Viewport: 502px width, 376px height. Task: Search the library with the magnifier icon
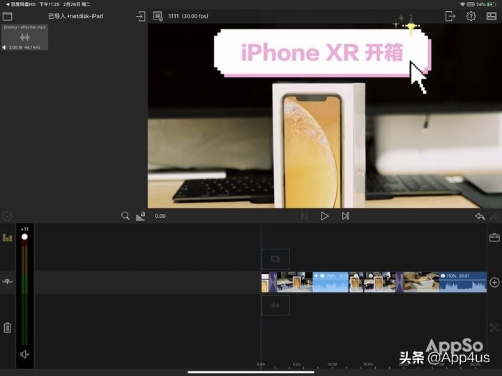pyautogui.click(x=125, y=216)
